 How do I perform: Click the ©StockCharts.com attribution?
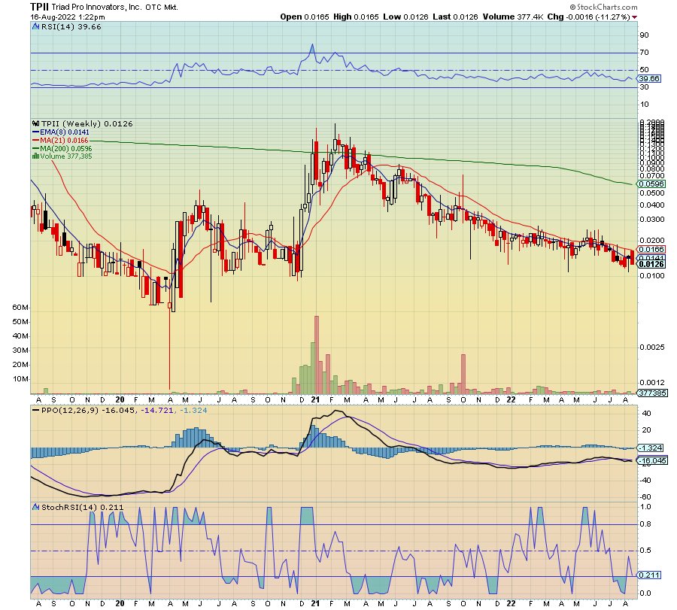(x=603, y=7)
